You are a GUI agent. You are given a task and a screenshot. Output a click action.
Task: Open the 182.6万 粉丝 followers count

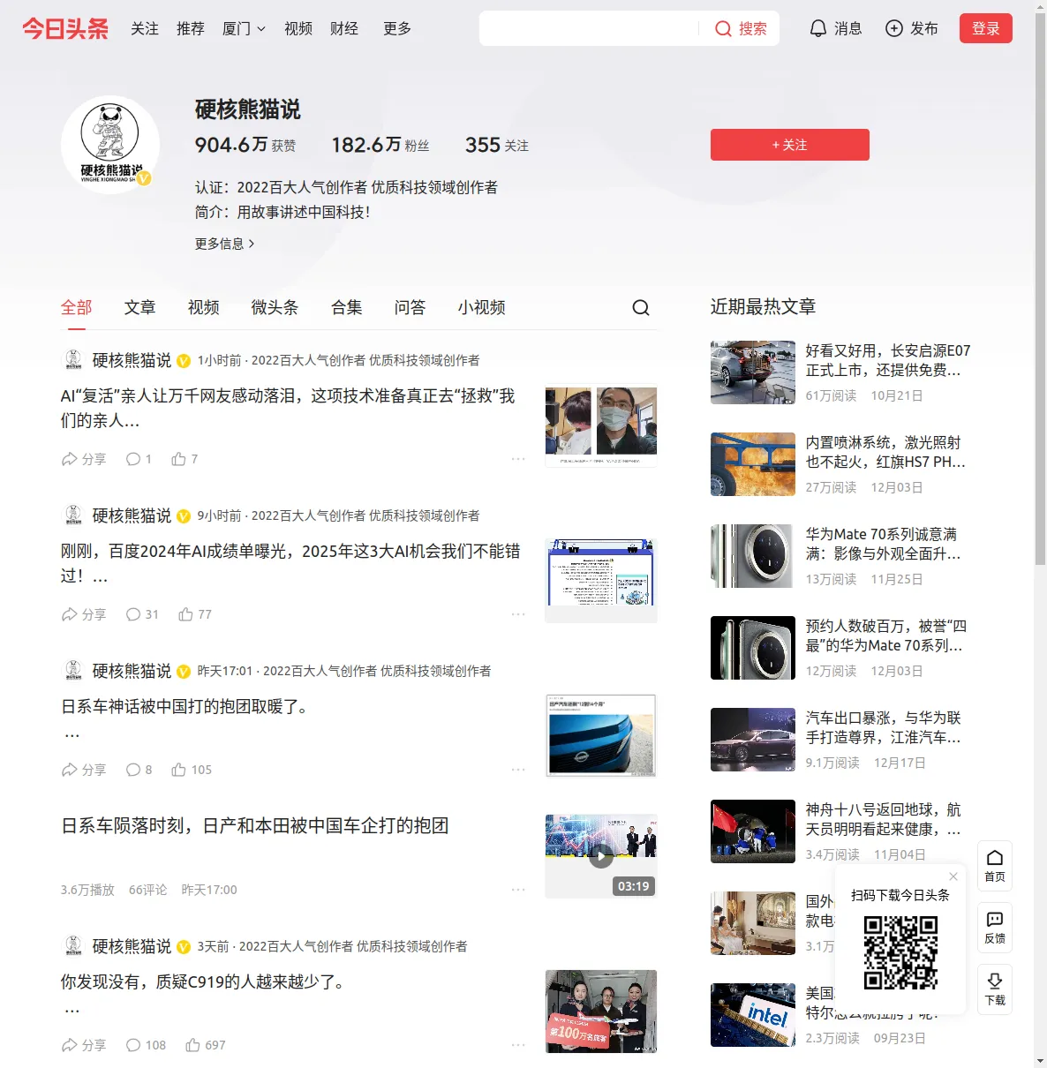pos(380,146)
